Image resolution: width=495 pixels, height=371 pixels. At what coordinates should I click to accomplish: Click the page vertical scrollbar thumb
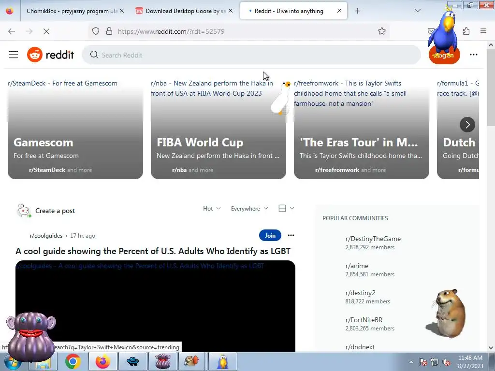click(x=491, y=87)
